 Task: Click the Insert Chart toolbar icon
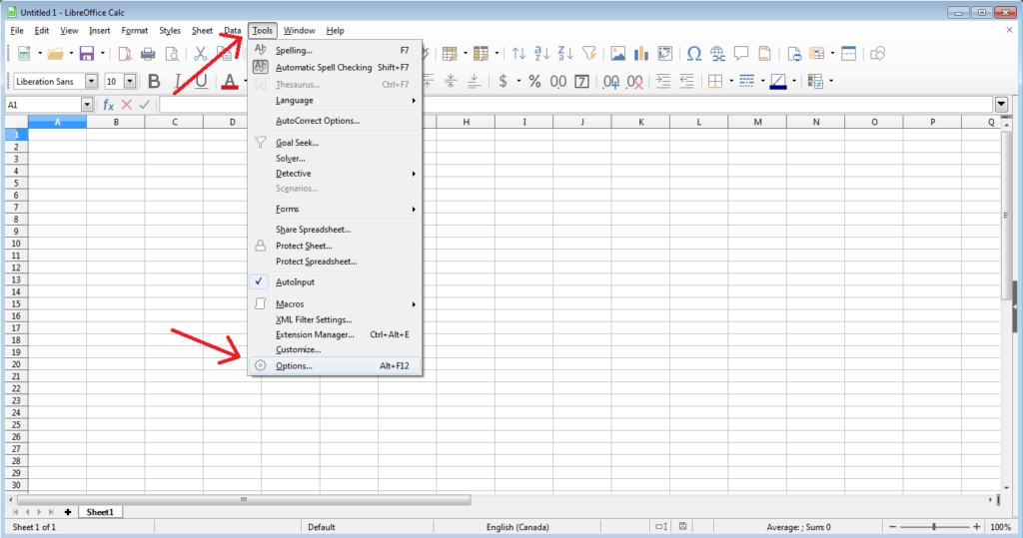point(641,54)
